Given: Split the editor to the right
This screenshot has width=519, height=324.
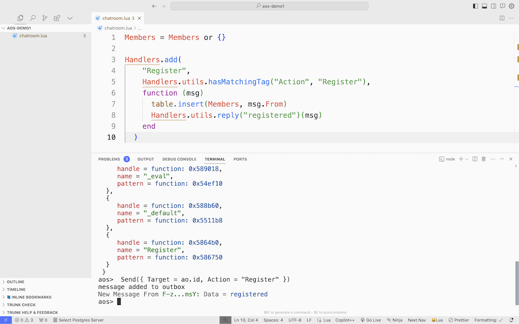Looking at the screenshot, I should [502, 18].
